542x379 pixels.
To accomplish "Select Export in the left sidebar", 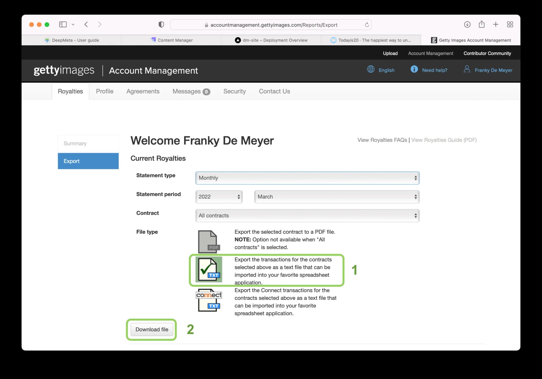I will 88,161.
